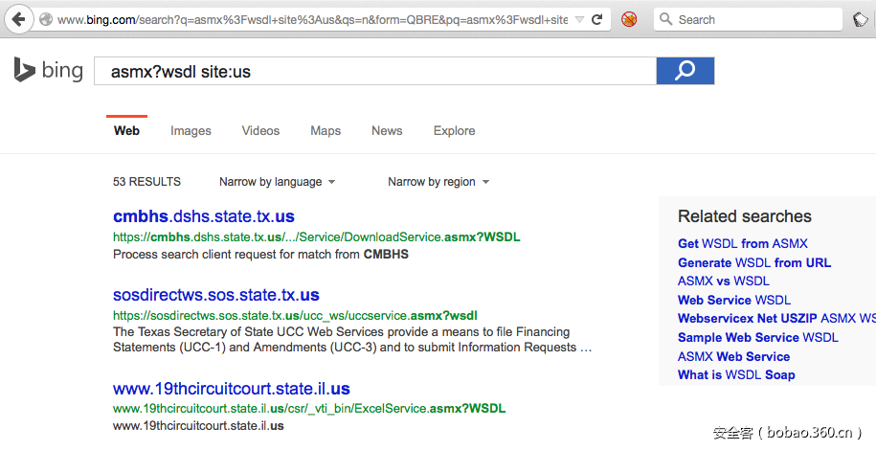Open the News tab
This screenshot has height=450, width=876.
coord(387,131)
